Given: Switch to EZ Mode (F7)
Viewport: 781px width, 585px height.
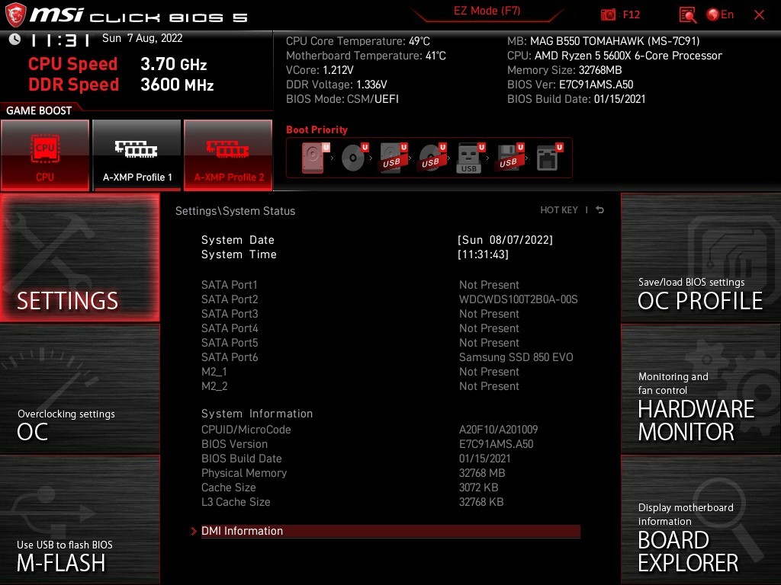Looking at the screenshot, I should (x=487, y=11).
